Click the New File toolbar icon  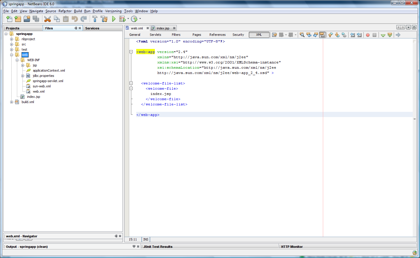click(9, 19)
